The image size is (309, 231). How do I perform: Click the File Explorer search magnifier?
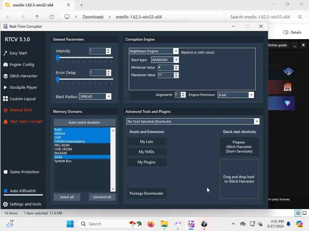tap(300, 17)
